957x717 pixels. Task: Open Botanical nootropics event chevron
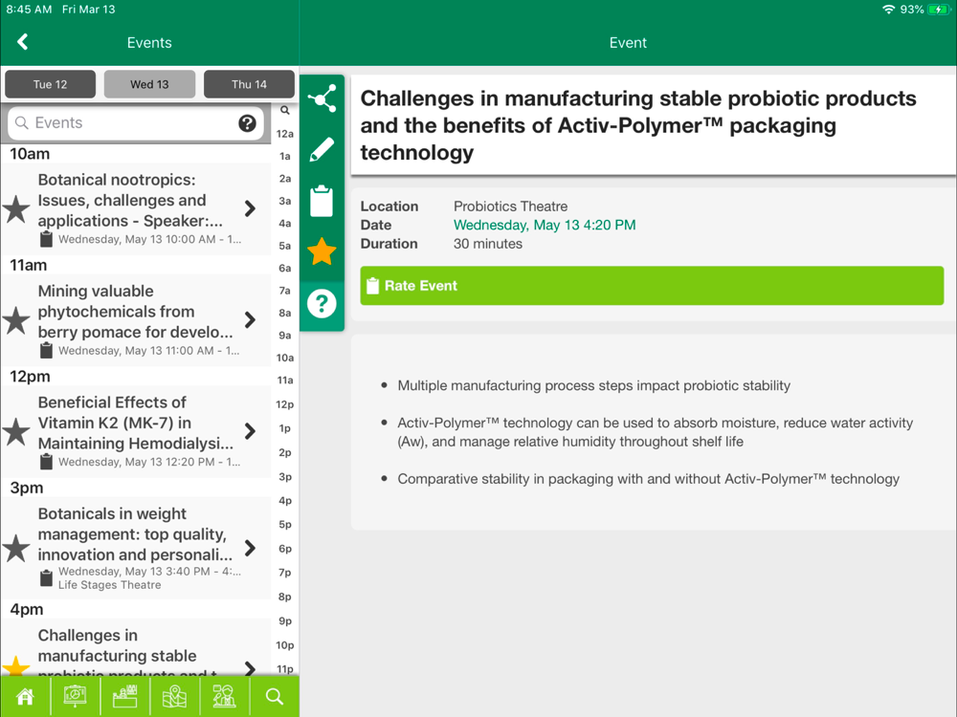pos(250,208)
